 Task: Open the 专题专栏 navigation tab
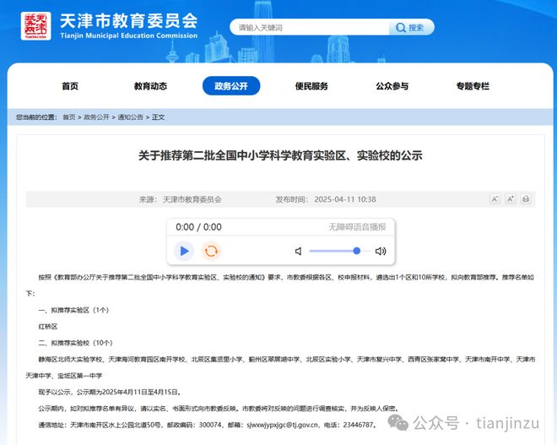point(473,86)
